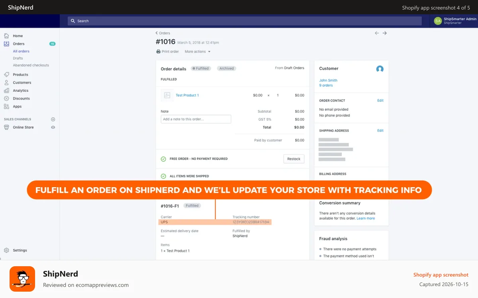Click the SA account avatar
This screenshot has height=298, width=478.
(438, 21)
